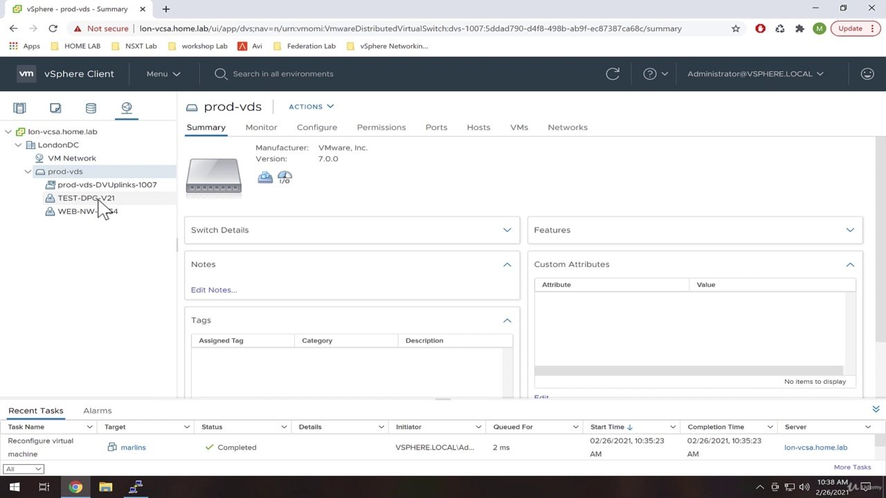Open Hosts and Clusters inventory view
This screenshot has height=498, width=886.
(19, 108)
